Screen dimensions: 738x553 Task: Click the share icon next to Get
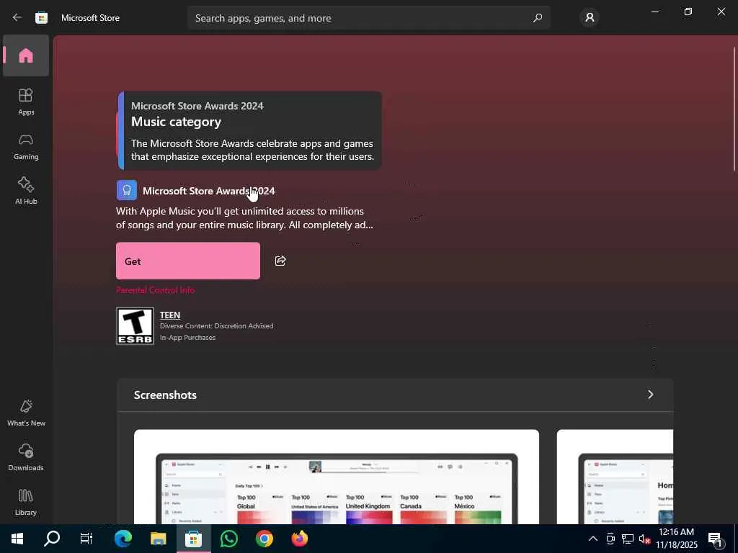click(280, 261)
